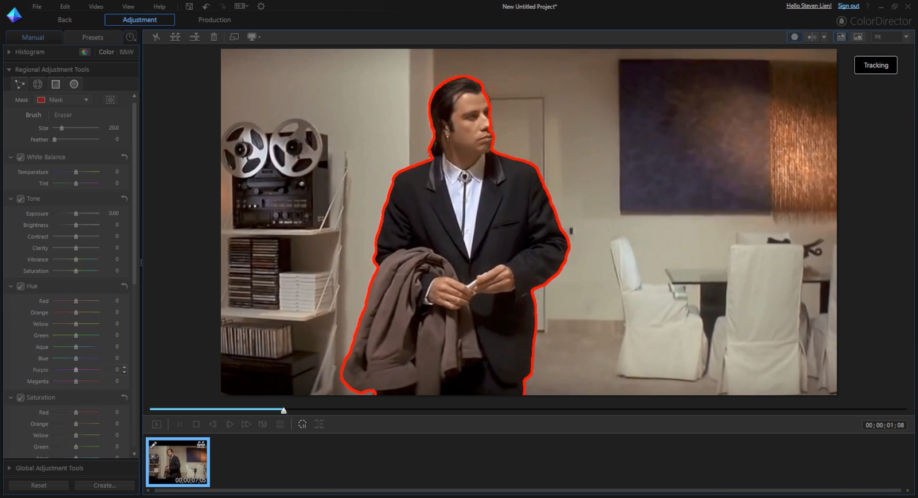The height and width of the screenshot is (498, 918).
Task: Select the single-circle full view mode
Action: click(795, 37)
